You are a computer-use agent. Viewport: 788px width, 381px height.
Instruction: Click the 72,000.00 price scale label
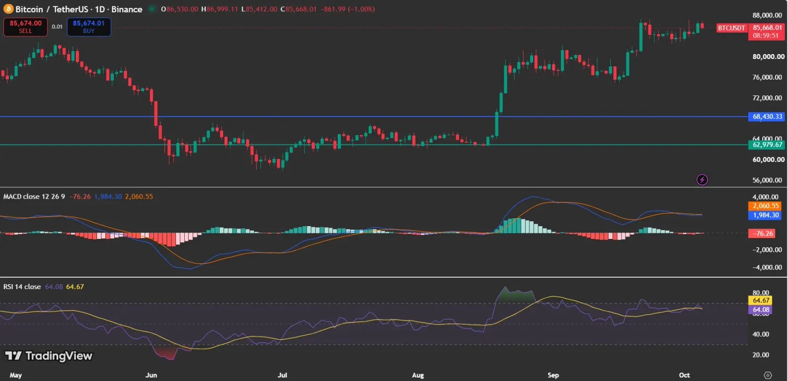[x=767, y=98]
